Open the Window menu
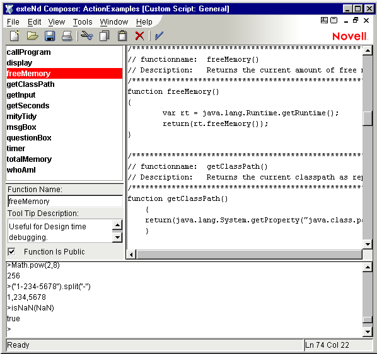Image resolution: width=377 pixels, height=354 pixels. coord(114,22)
